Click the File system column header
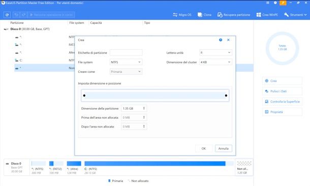 (77, 23)
